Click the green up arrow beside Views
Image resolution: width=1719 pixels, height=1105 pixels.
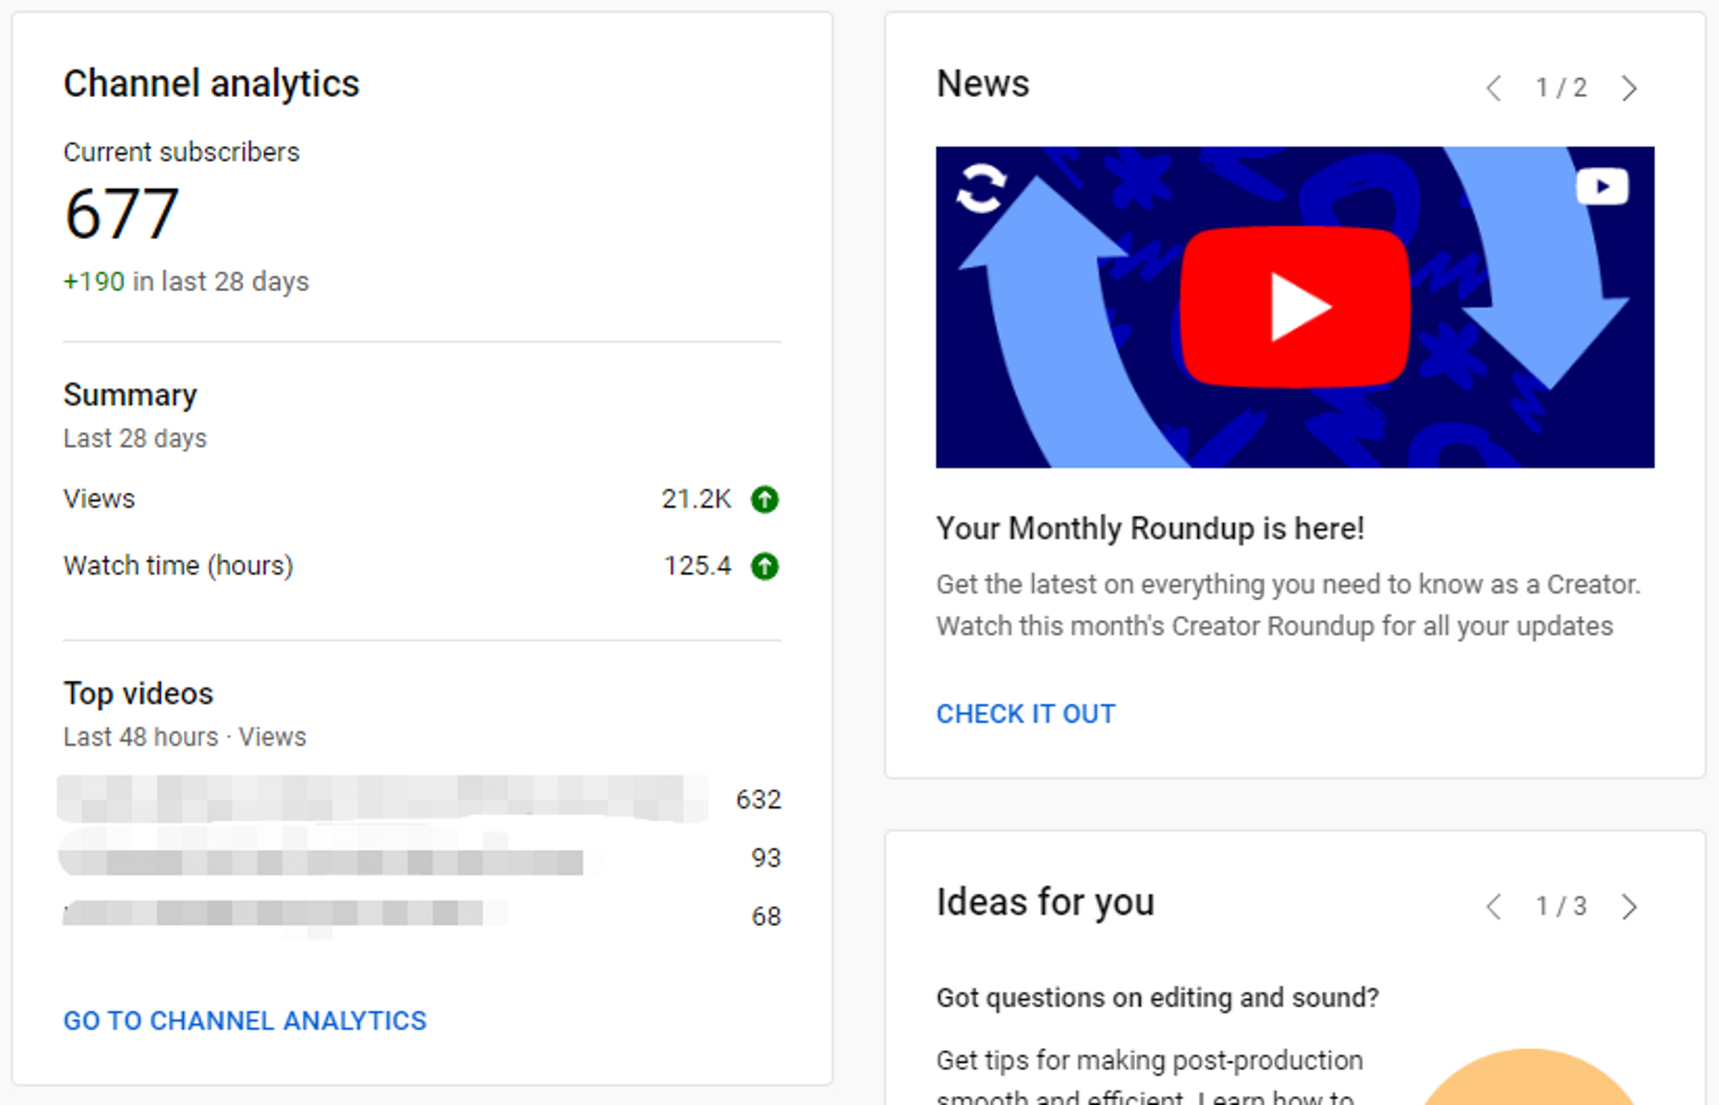pos(764,499)
